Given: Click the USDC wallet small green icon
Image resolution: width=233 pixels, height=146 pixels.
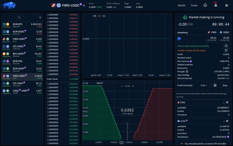Looking at the screenshot, I should click(x=224, y=121).
